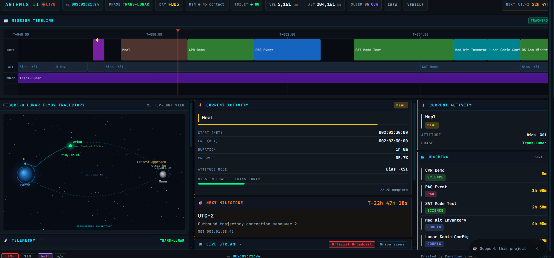
Task: Dismiss the Support this project popup
Action: [x=536, y=249]
